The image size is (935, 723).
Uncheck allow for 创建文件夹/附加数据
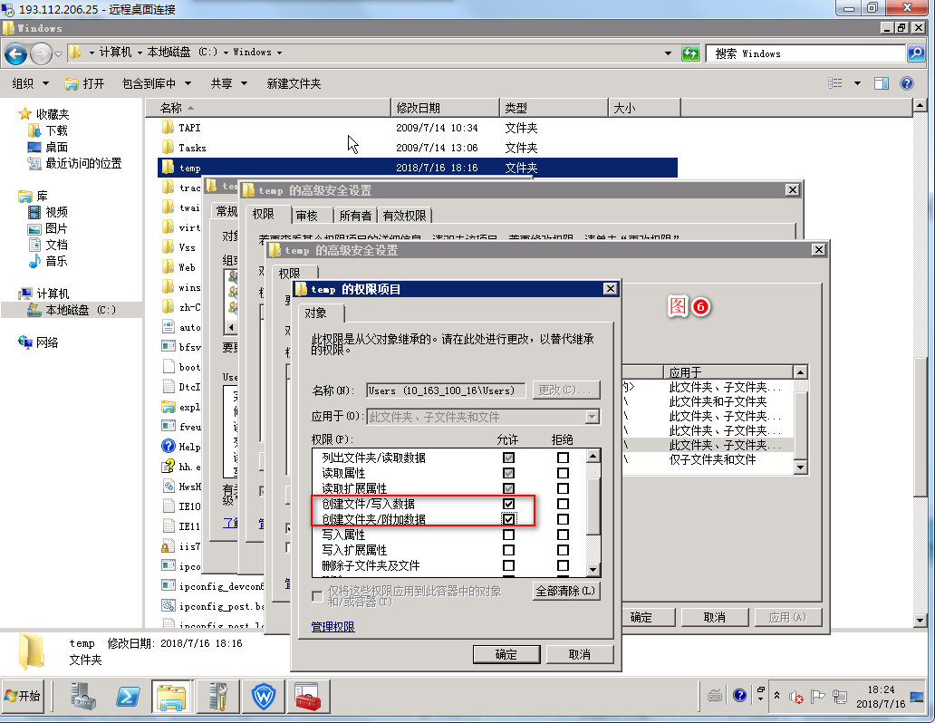508,519
